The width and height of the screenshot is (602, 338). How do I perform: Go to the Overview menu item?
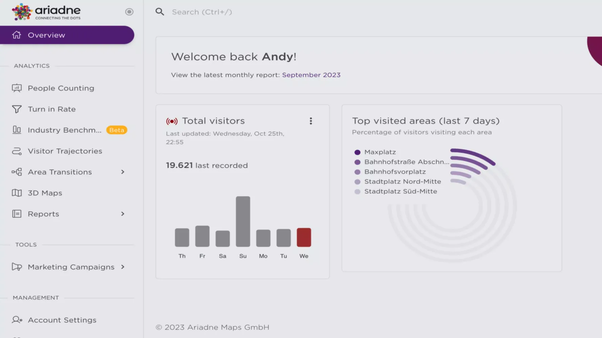[46, 35]
